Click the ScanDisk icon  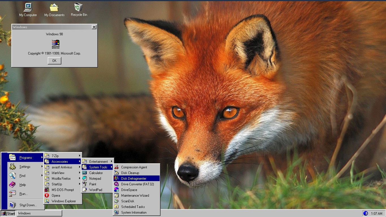(116, 201)
